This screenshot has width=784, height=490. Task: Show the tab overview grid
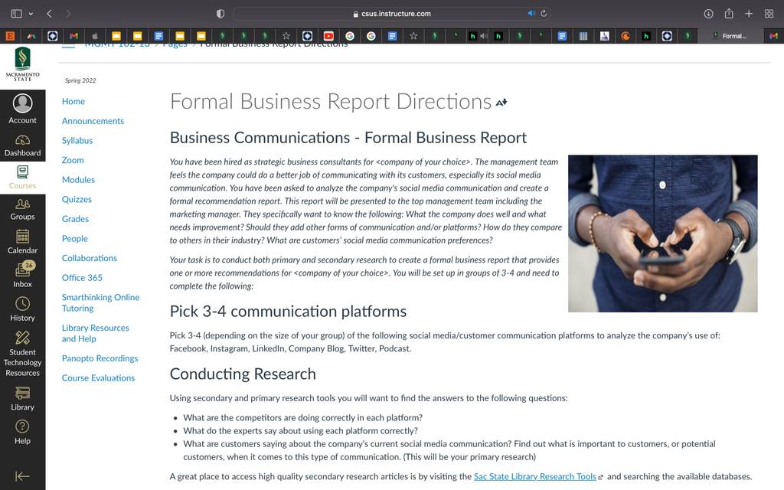pos(769,14)
